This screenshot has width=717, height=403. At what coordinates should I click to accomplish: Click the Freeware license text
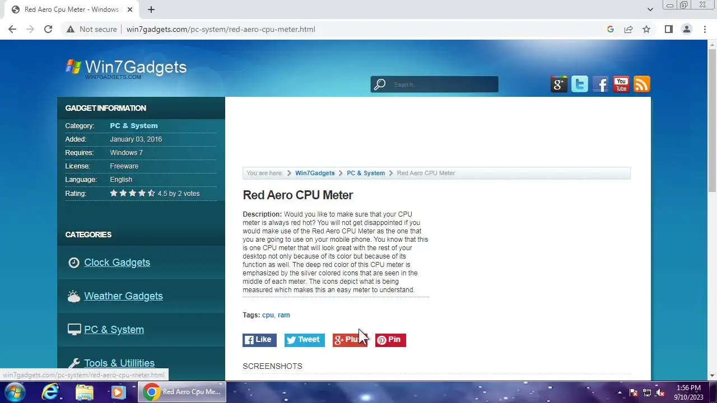(124, 166)
